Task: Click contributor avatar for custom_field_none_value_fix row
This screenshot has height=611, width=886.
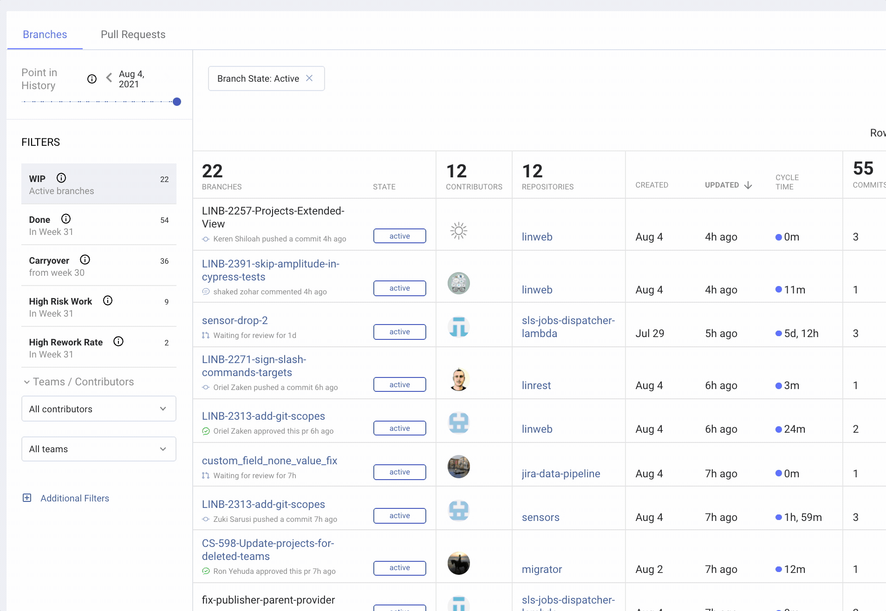Action: point(459,467)
